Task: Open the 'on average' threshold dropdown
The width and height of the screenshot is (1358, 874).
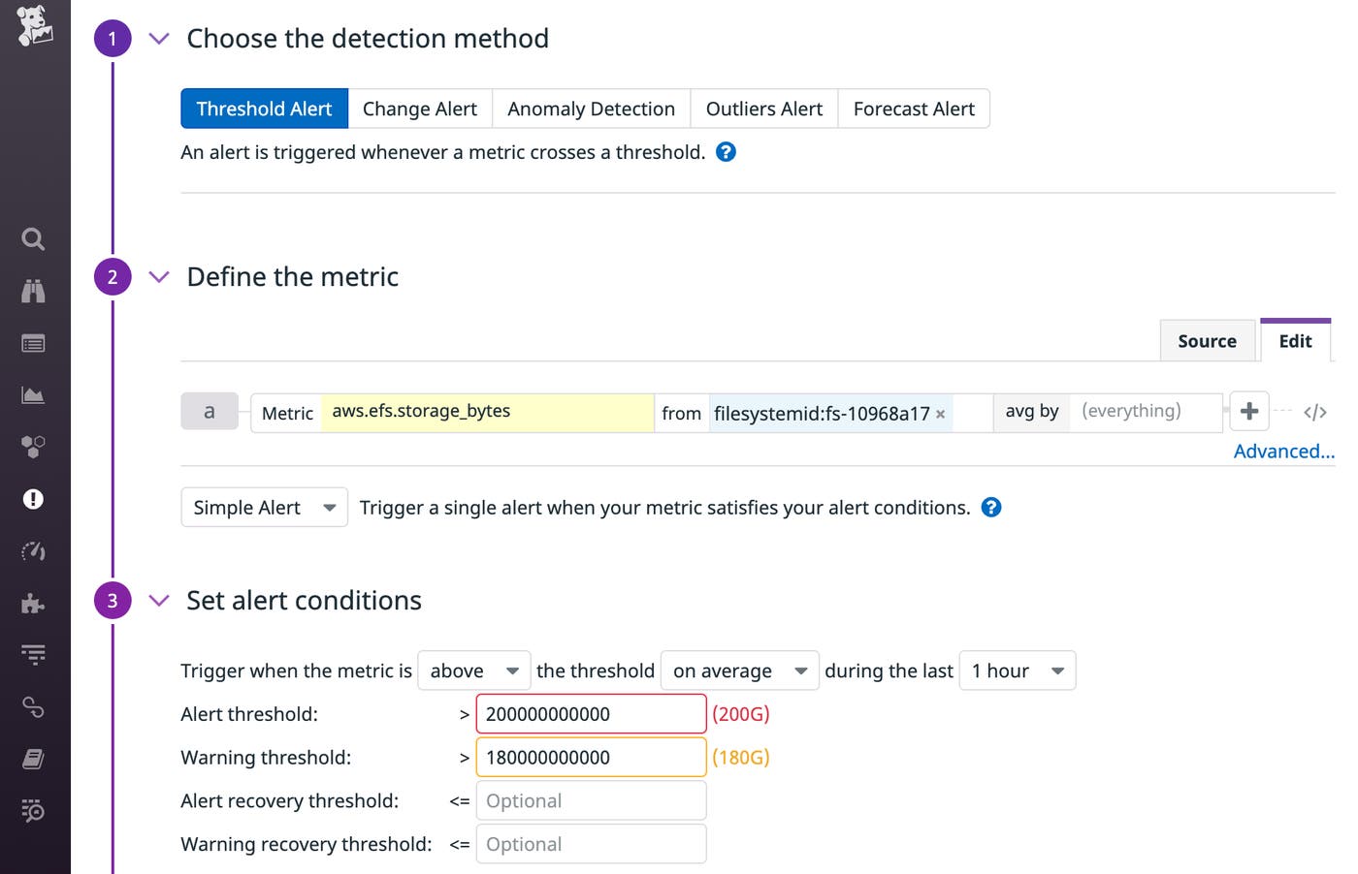Action: pyautogui.click(x=738, y=671)
